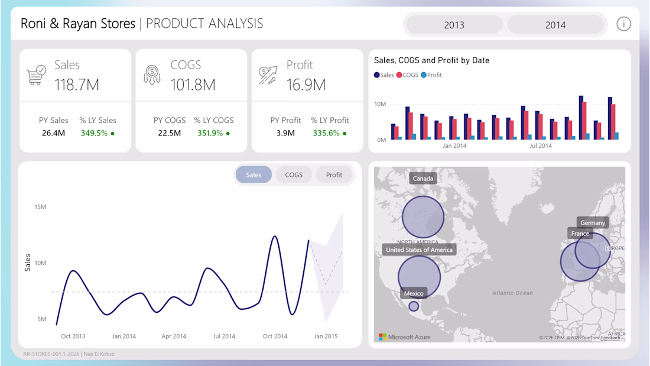Screen dimensions: 650x366
Task: Click the RR-STORES-001.1-2026 footer text
Action: tap(52, 354)
